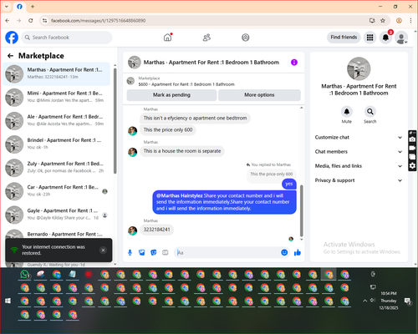
Task: Send a thumbs-up like
Action: coord(298,252)
